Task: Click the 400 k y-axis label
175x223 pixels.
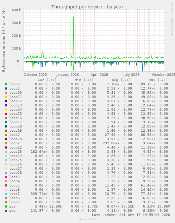Action: pos(16,10)
